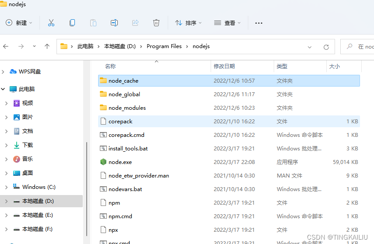Click the Cut scissors icon
Image resolution: width=374 pixels, height=244 pixels.
51,23
